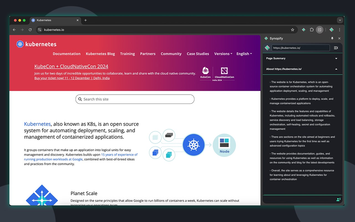This screenshot has height=222, width=355.
Task: Close the Synopify side panel
Action: (339, 39)
